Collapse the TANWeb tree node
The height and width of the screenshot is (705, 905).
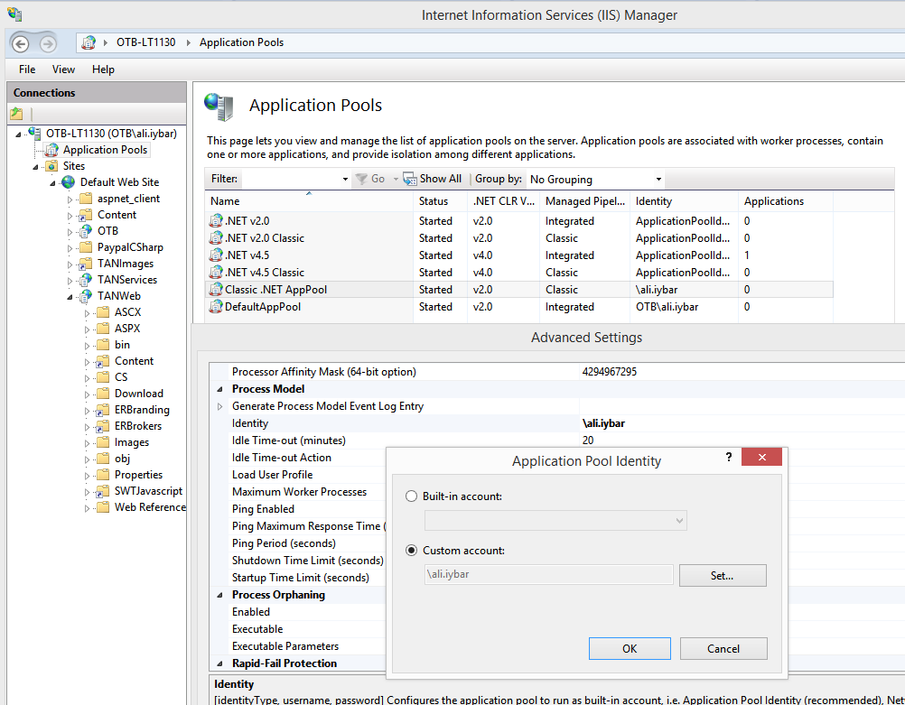click(70, 296)
